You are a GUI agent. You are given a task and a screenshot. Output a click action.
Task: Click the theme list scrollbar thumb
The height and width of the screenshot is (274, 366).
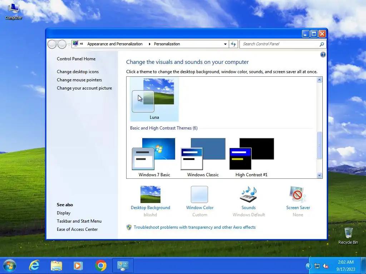(x=319, y=145)
